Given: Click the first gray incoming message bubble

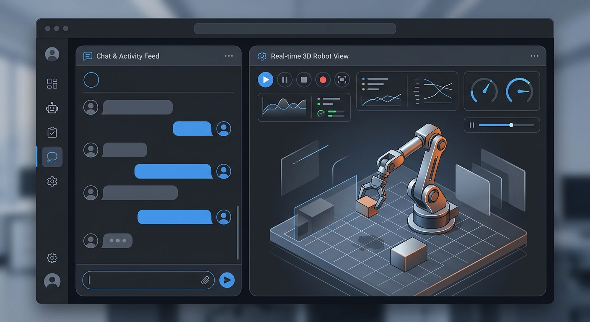Looking at the screenshot, I should (x=137, y=107).
